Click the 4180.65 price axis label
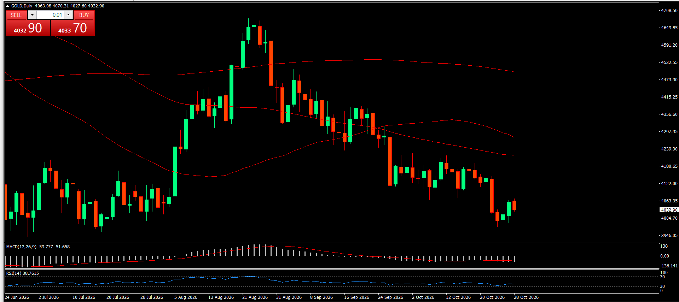The width and height of the screenshot is (679, 302). (x=669, y=166)
